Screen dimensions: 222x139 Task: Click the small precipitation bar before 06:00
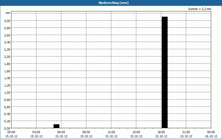click(x=57, y=126)
